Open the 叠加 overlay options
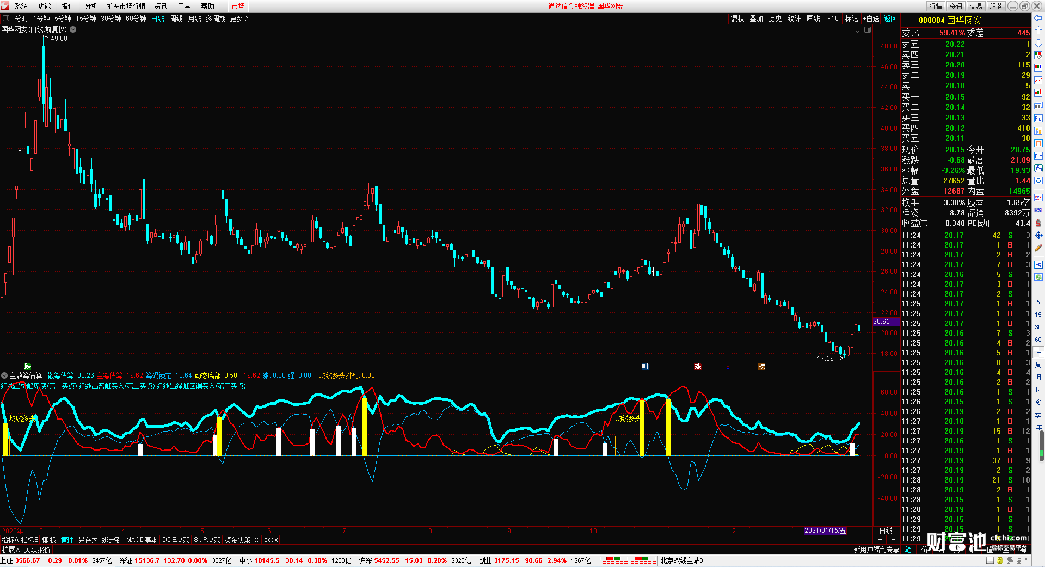This screenshot has height=567, width=1045. pos(757,19)
